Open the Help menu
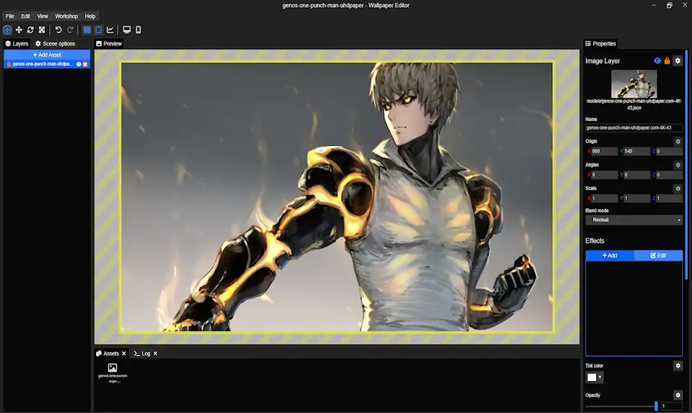Screen dimensions: 692x413 (90, 17)
